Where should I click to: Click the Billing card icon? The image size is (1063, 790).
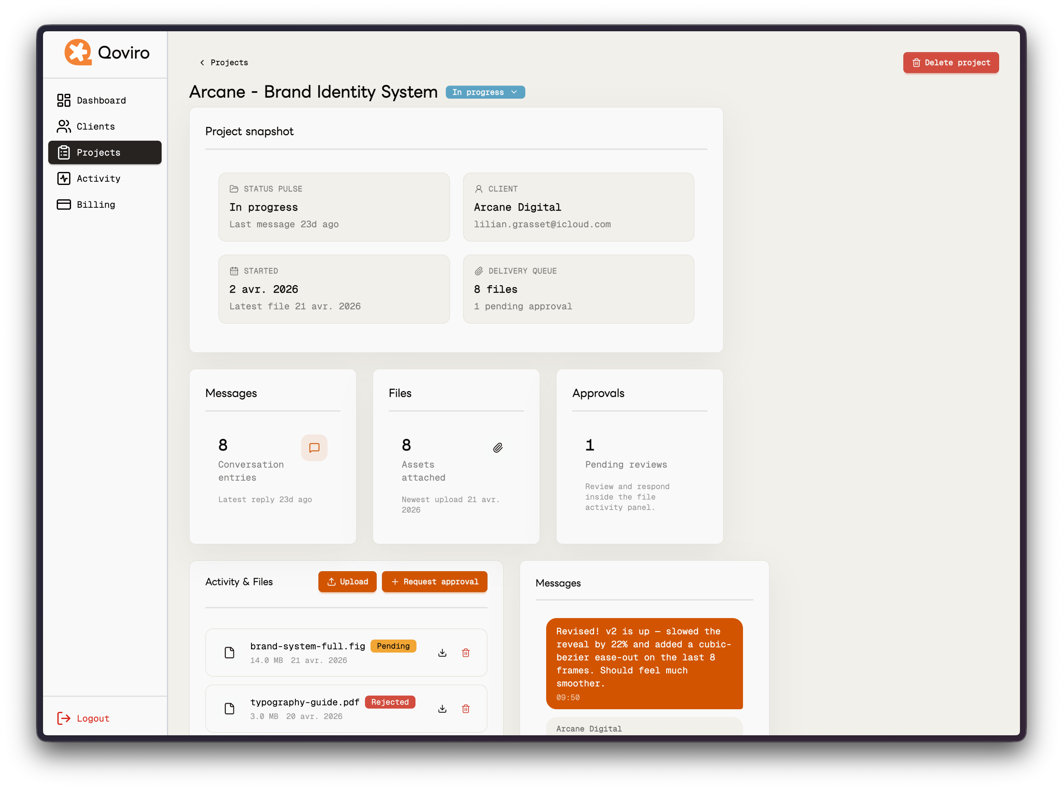[64, 205]
